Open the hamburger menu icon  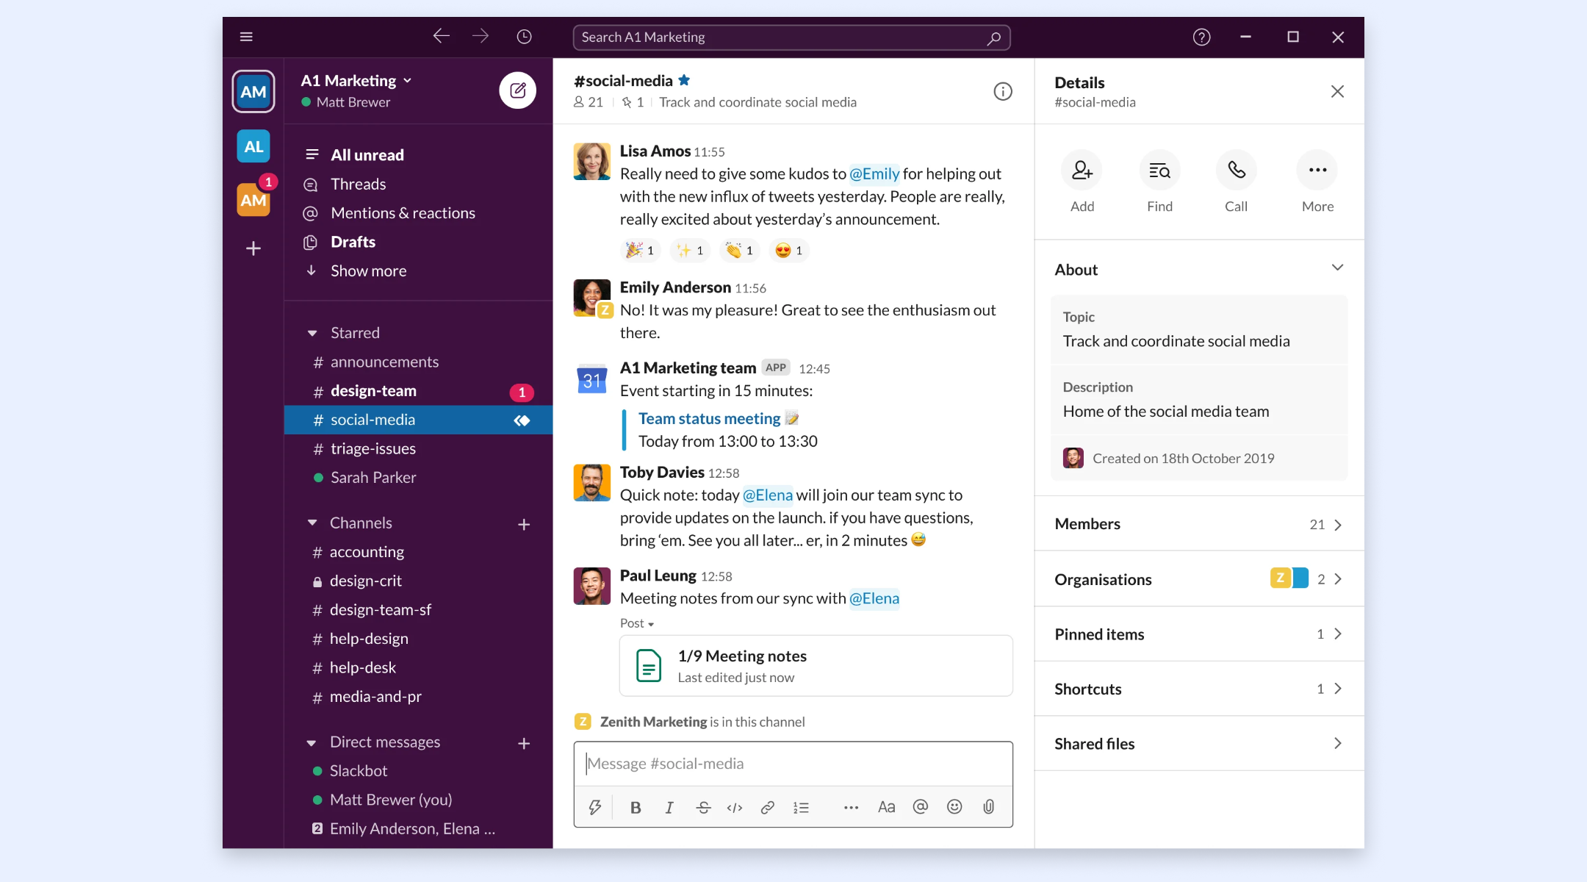(246, 37)
